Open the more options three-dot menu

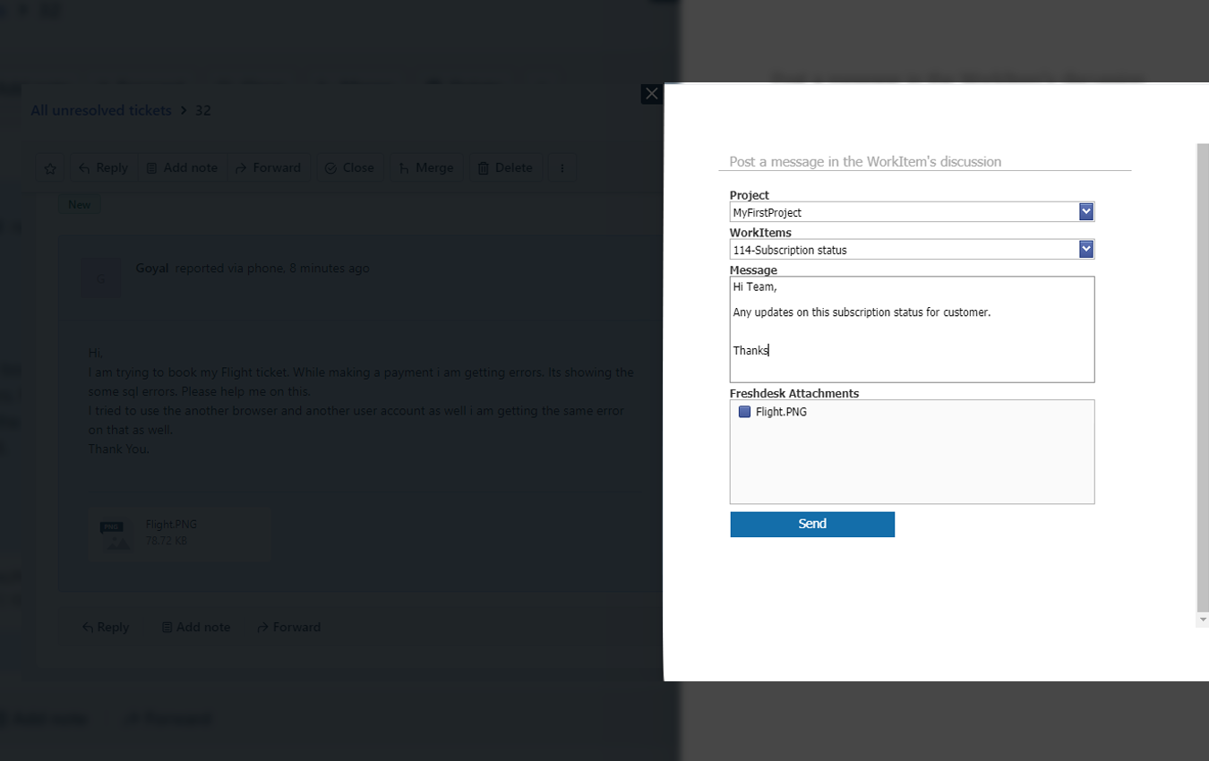click(562, 168)
